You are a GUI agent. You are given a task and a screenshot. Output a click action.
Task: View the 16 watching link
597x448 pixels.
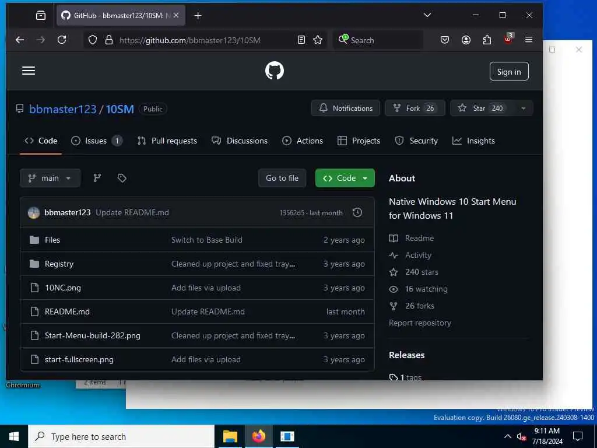[419, 289]
